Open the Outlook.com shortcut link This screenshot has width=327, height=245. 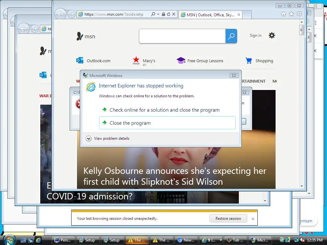pos(93,61)
